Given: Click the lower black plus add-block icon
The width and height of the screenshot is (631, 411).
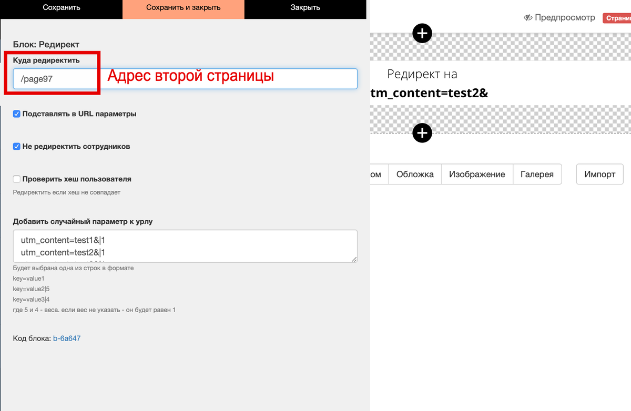Looking at the screenshot, I should coord(422,133).
